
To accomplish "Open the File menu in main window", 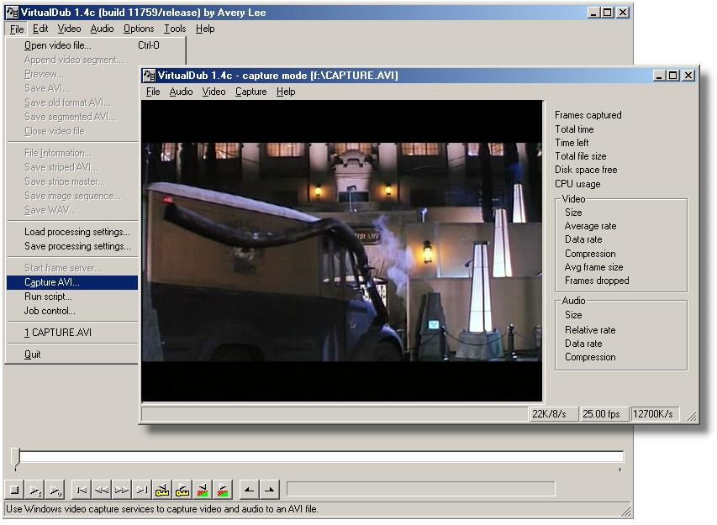I will click(x=17, y=29).
